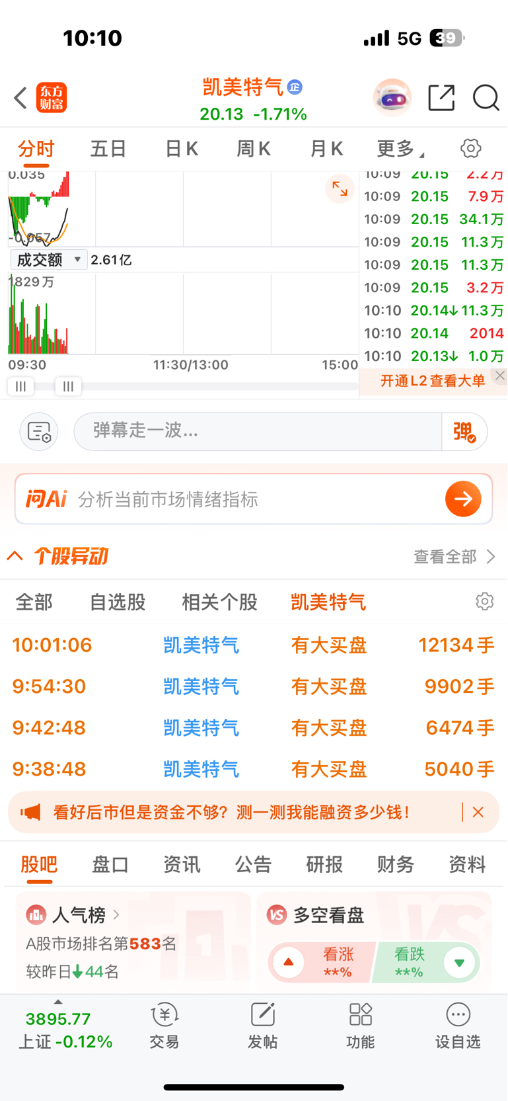
Task: Close the 开通L2查看大单 banner
Action: click(500, 376)
